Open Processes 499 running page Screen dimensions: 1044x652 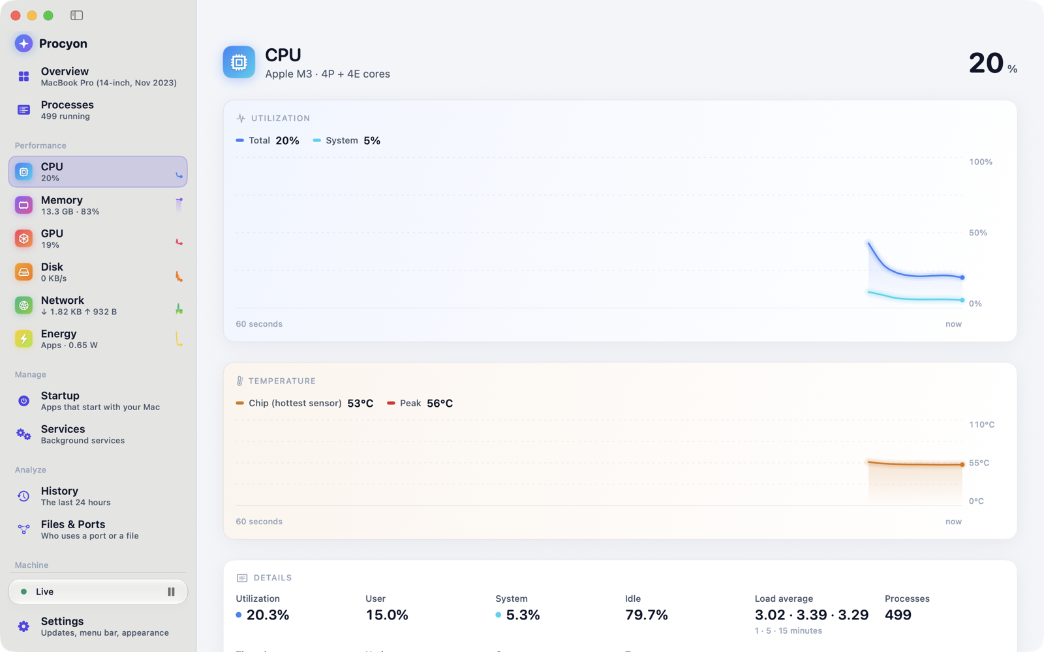[98, 110]
